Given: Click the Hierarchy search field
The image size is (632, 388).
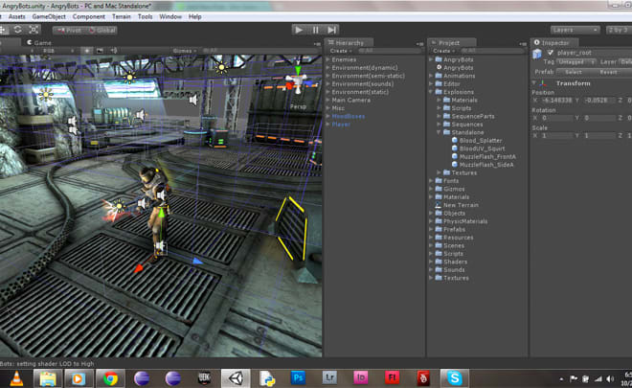Looking at the screenshot, I should click(x=390, y=51).
